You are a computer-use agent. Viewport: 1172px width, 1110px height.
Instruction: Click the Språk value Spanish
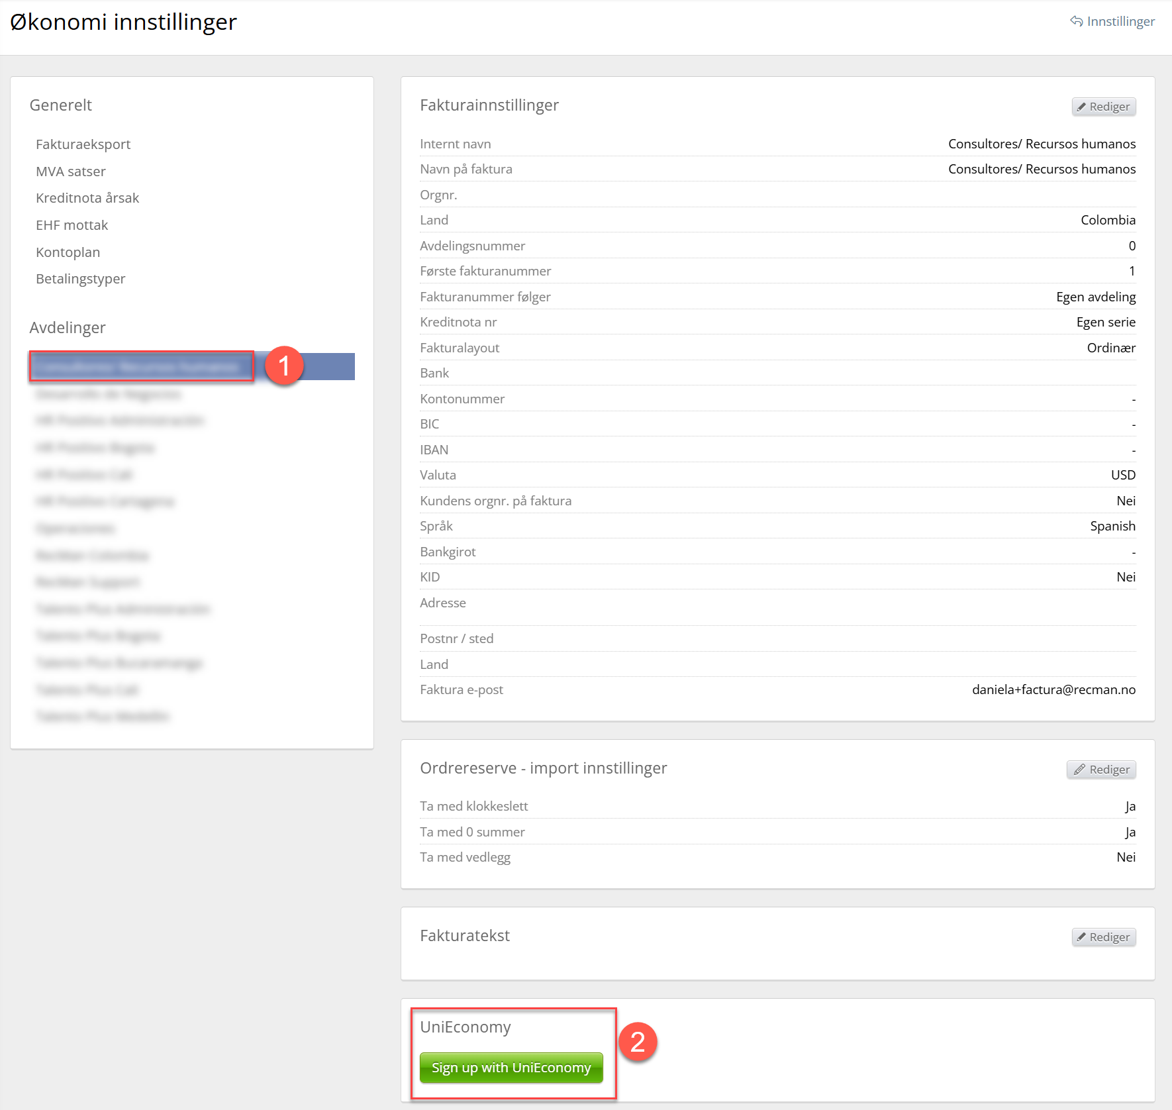tap(1112, 526)
